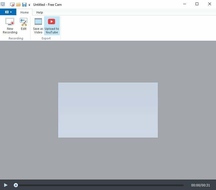Click the middle of the playback progress track
This screenshot has width=216, height=190.
[99, 185]
